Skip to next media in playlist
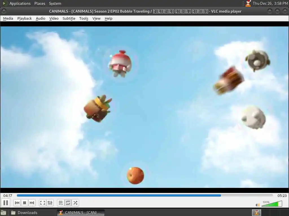This screenshot has height=216, width=289. 32,203
